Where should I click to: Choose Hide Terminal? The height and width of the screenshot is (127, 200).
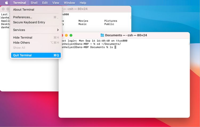coord(36,37)
